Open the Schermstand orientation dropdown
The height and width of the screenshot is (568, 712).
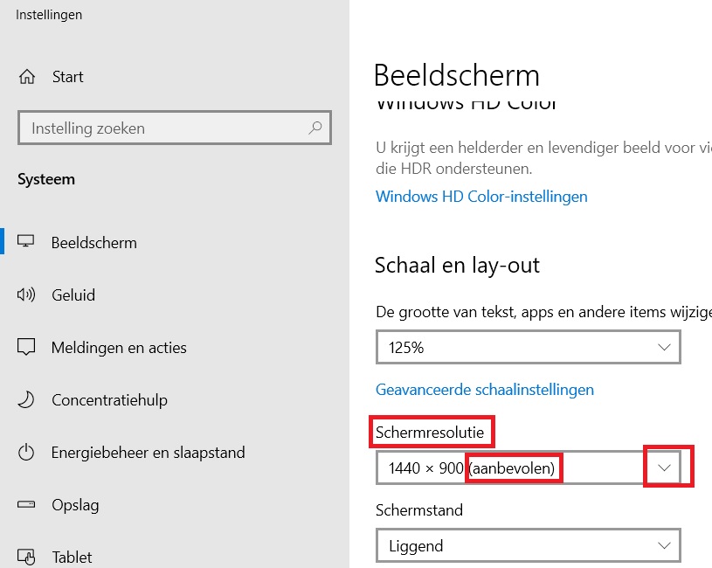(x=666, y=545)
